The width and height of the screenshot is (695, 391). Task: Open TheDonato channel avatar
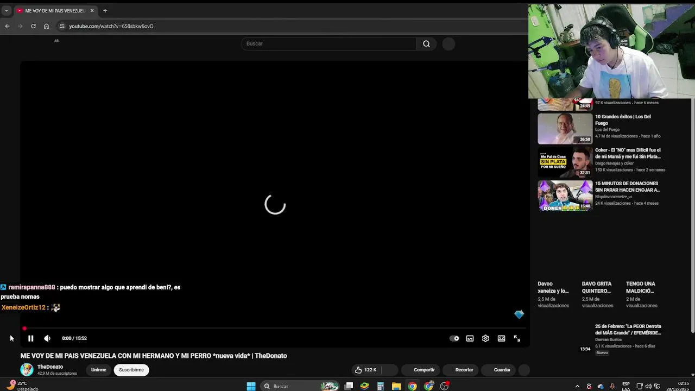27,370
